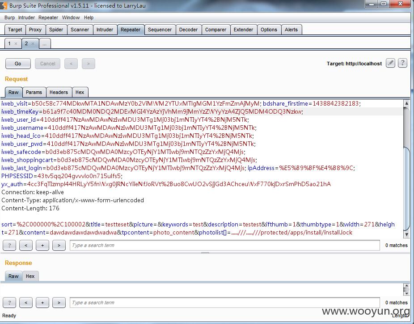The width and height of the screenshot is (414, 324).
Task: Click request pane scrollbar up arrow
Action: click(406, 103)
